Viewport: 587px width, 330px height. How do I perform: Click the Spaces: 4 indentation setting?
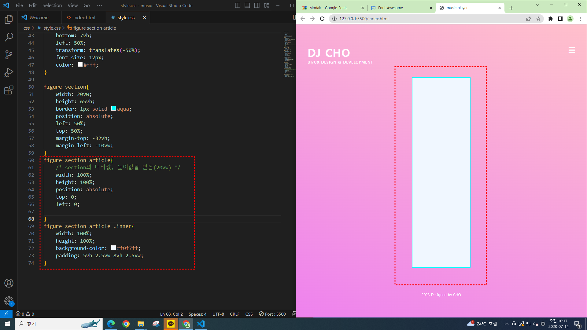(198, 314)
